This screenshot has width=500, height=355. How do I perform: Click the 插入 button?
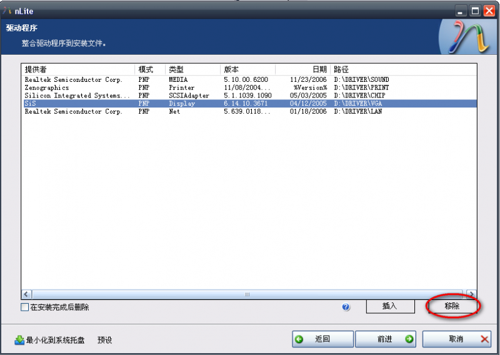(x=390, y=306)
